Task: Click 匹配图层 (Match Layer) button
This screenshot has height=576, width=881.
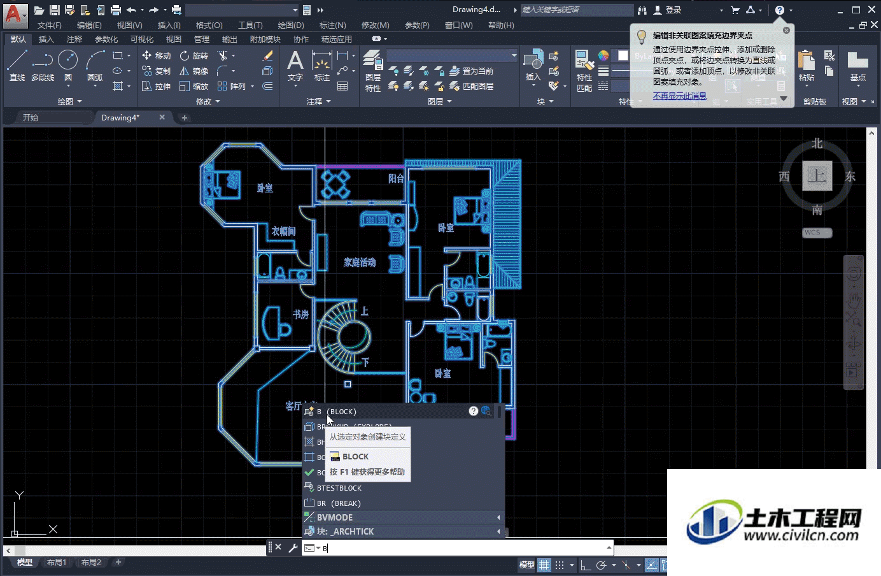Action: click(x=472, y=86)
